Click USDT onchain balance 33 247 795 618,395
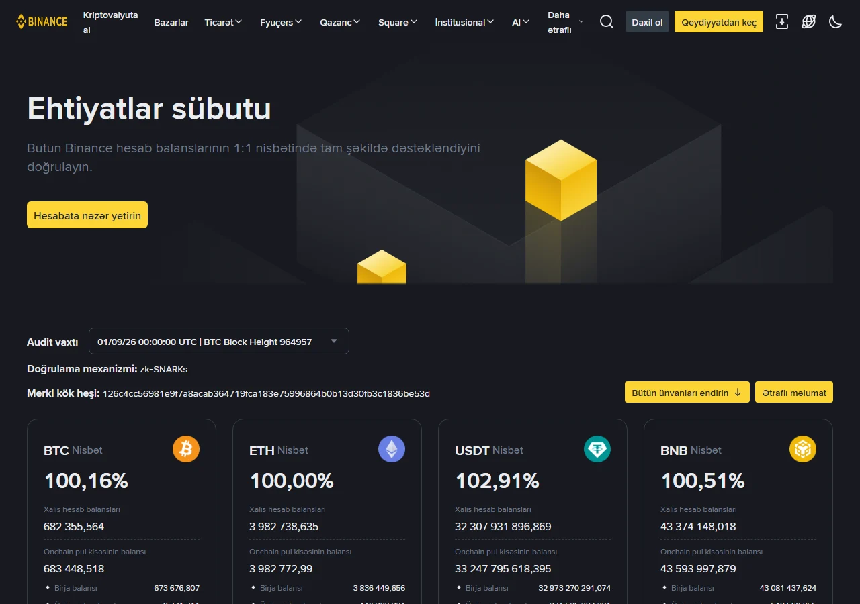Screen dimensions: 860x604 point(503,568)
